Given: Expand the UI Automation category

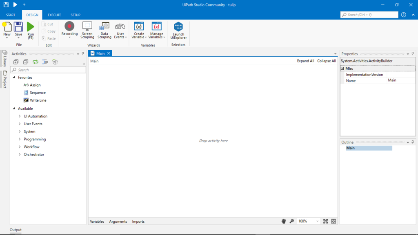Looking at the screenshot, I should point(20,116).
